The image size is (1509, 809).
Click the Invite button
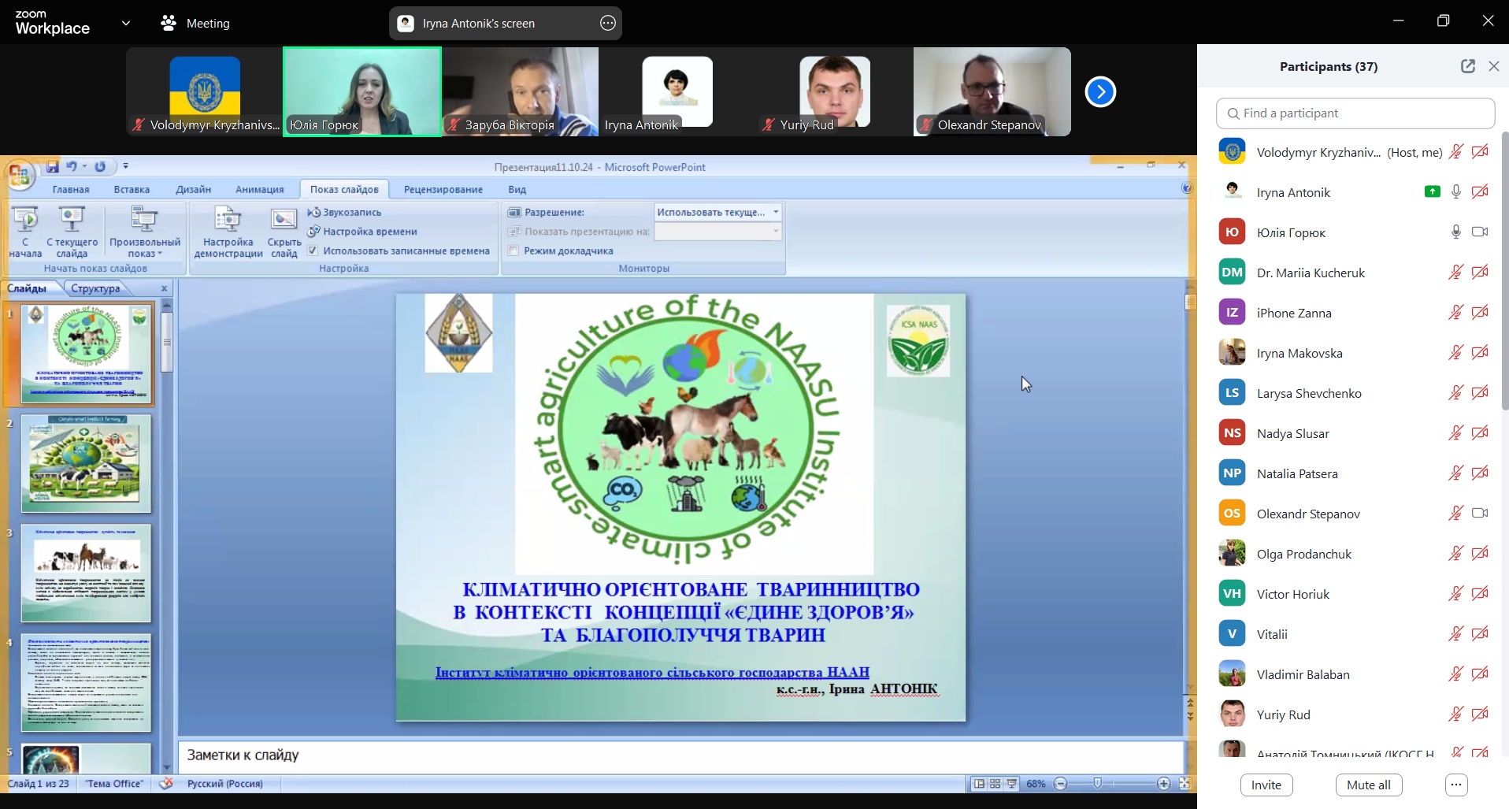pos(1266,785)
